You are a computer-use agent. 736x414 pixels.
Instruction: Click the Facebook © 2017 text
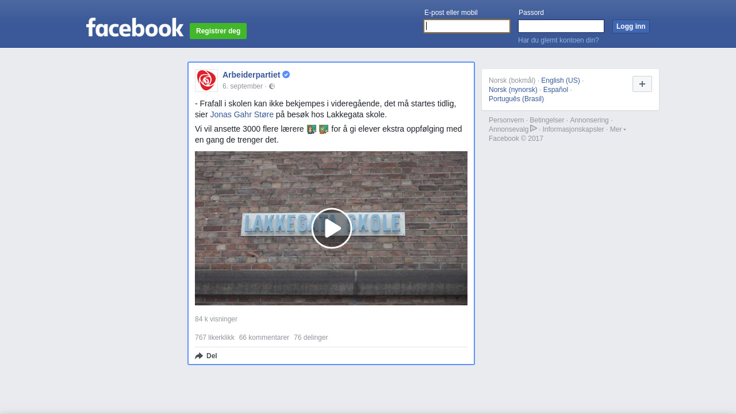coord(516,139)
